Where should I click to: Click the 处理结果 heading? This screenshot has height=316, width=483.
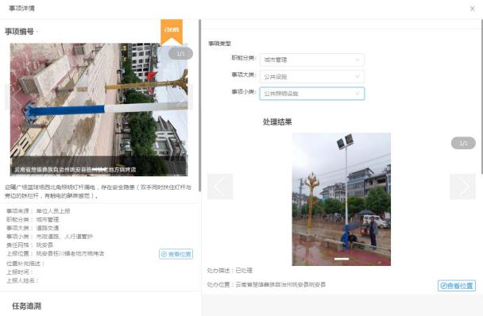(277, 122)
